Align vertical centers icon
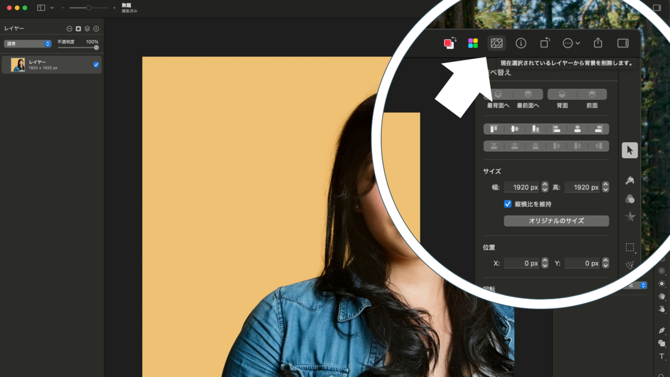Image resolution: width=670 pixels, height=377 pixels. [x=515, y=129]
